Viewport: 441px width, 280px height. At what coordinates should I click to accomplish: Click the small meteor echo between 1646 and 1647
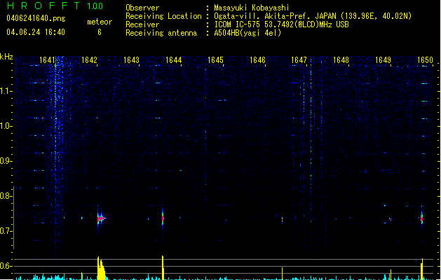point(282,219)
